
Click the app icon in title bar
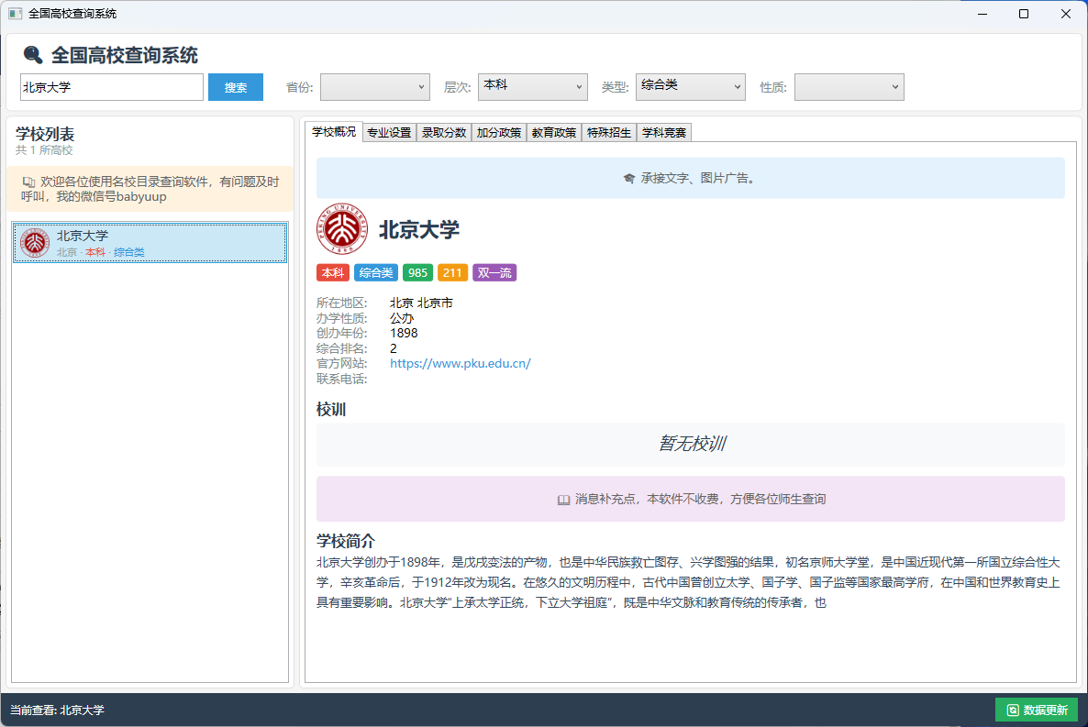coord(15,13)
